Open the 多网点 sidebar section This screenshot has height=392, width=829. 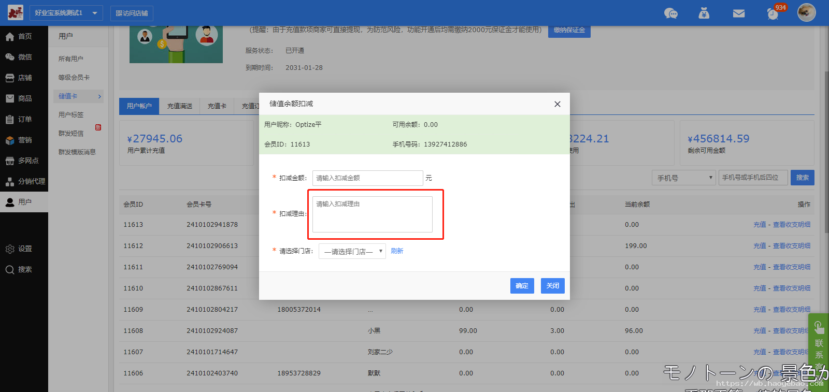coord(24,161)
